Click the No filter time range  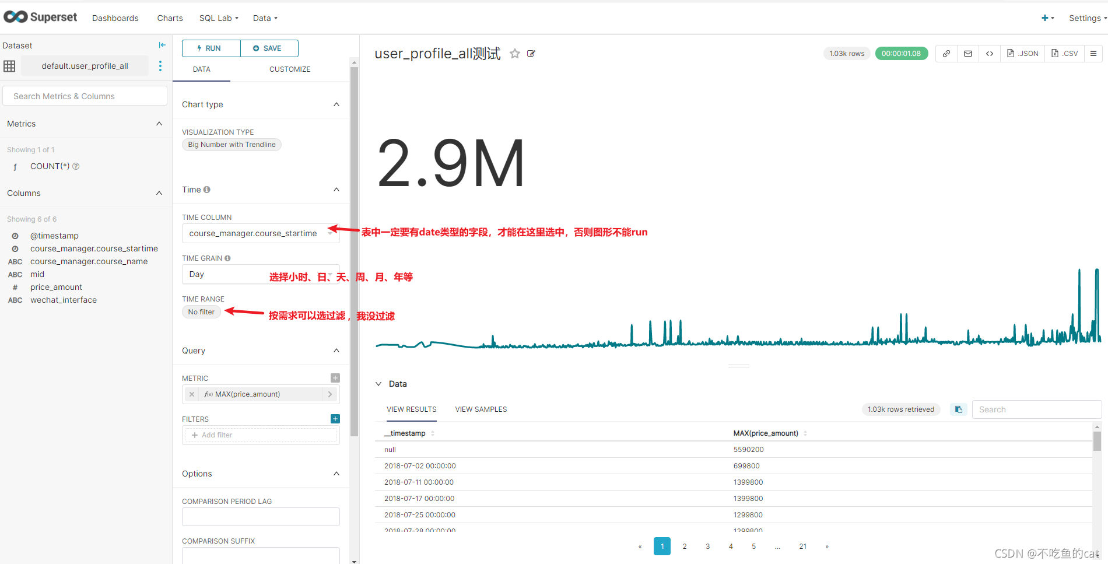[x=201, y=312]
